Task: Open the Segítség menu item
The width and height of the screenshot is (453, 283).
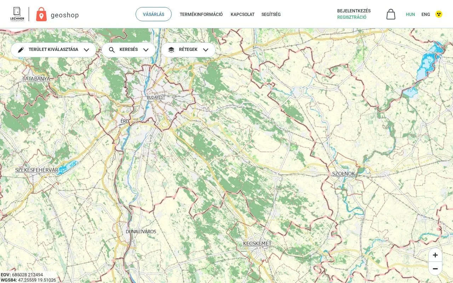Action: pyautogui.click(x=271, y=15)
